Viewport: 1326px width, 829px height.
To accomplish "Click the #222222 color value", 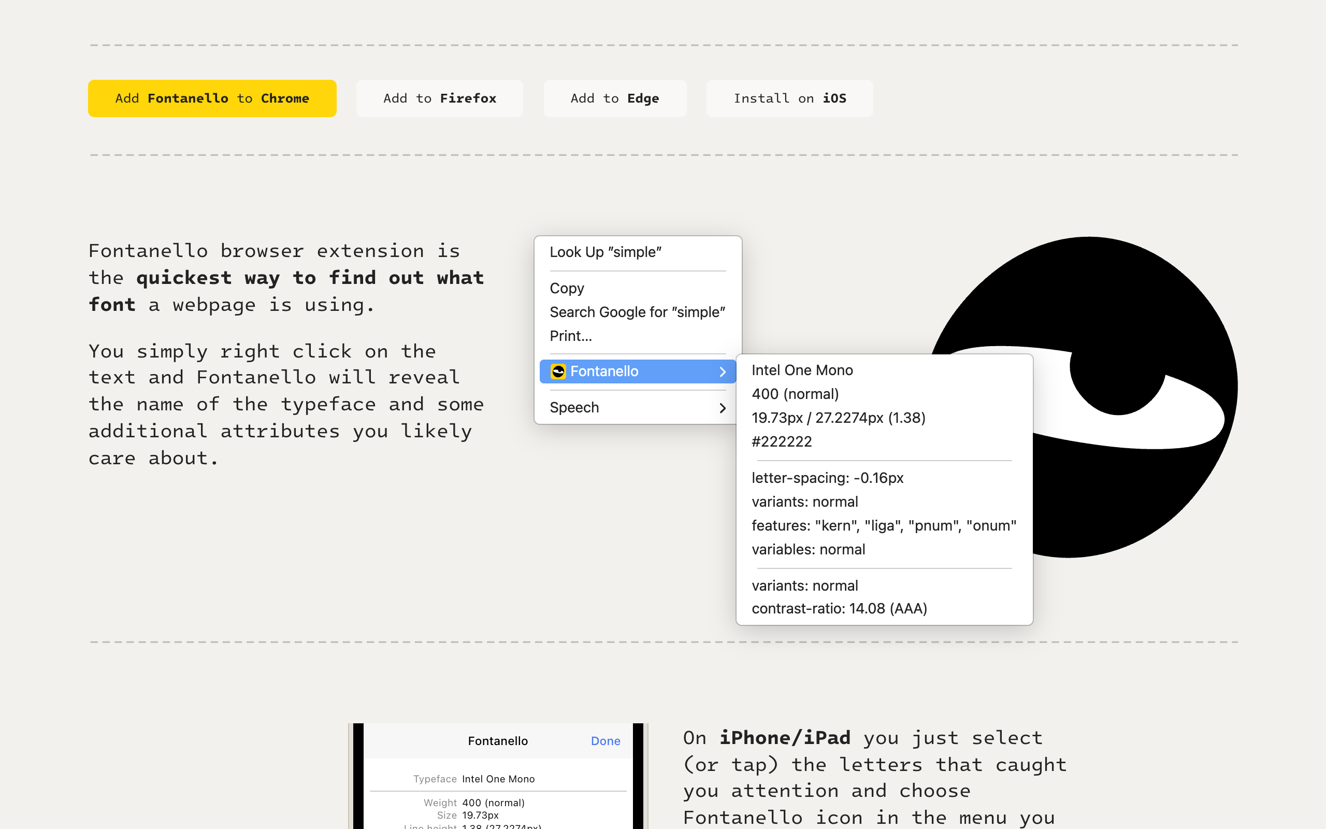I will pos(781,441).
